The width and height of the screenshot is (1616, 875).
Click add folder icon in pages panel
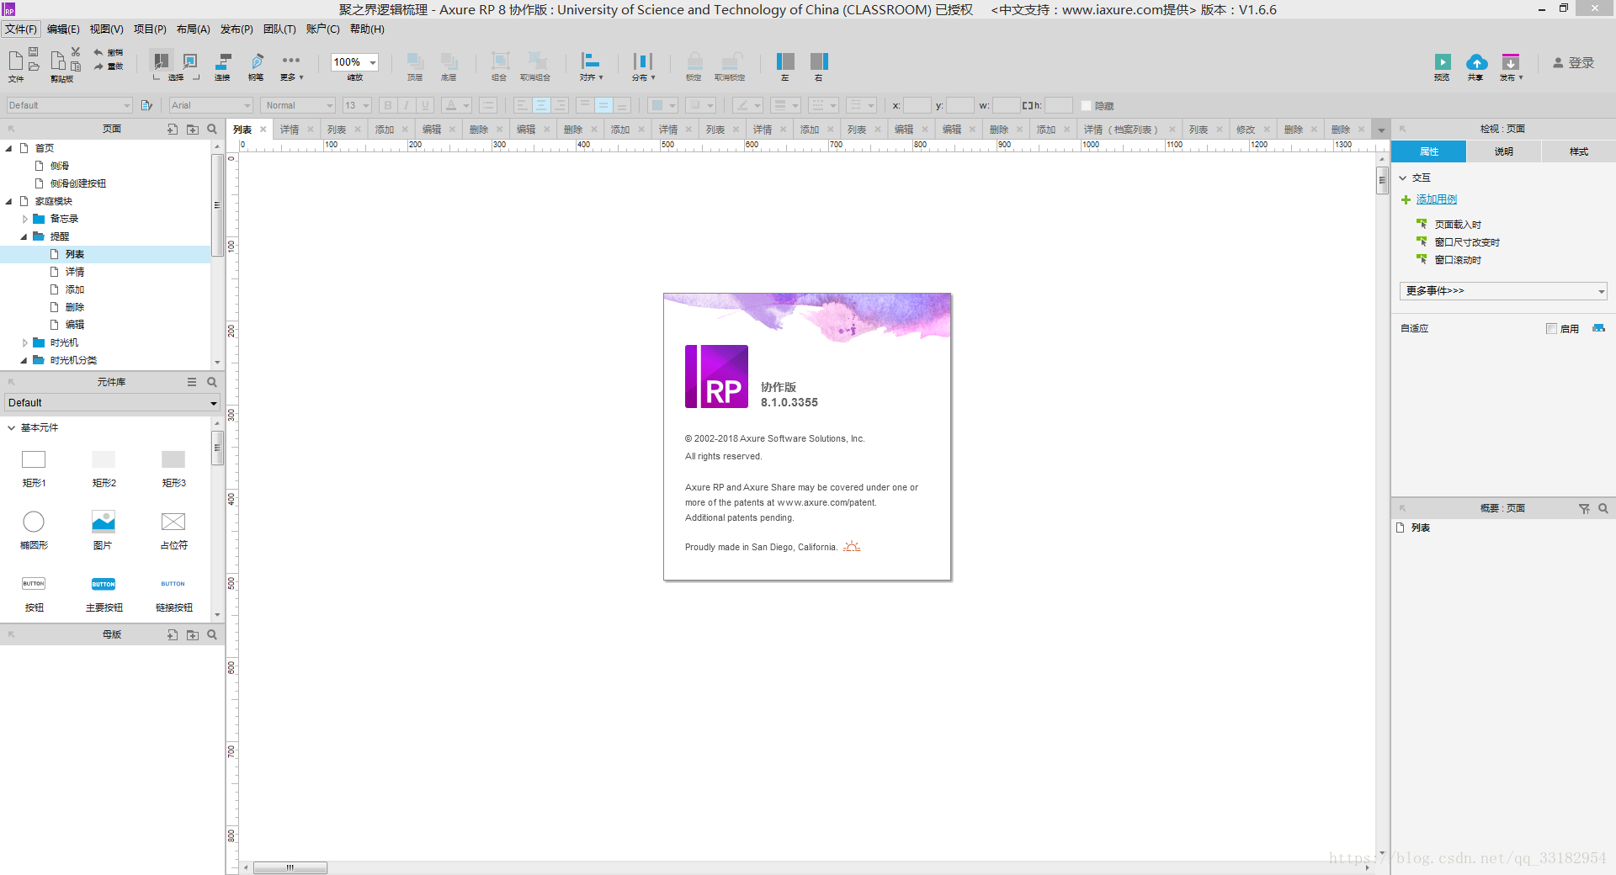coord(193,130)
